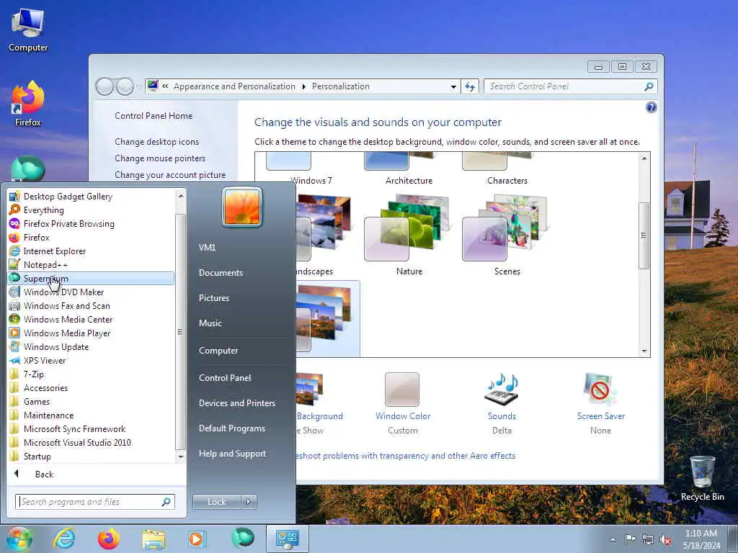Open Computer from Start menu right pane

pyautogui.click(x=218, y=351)
